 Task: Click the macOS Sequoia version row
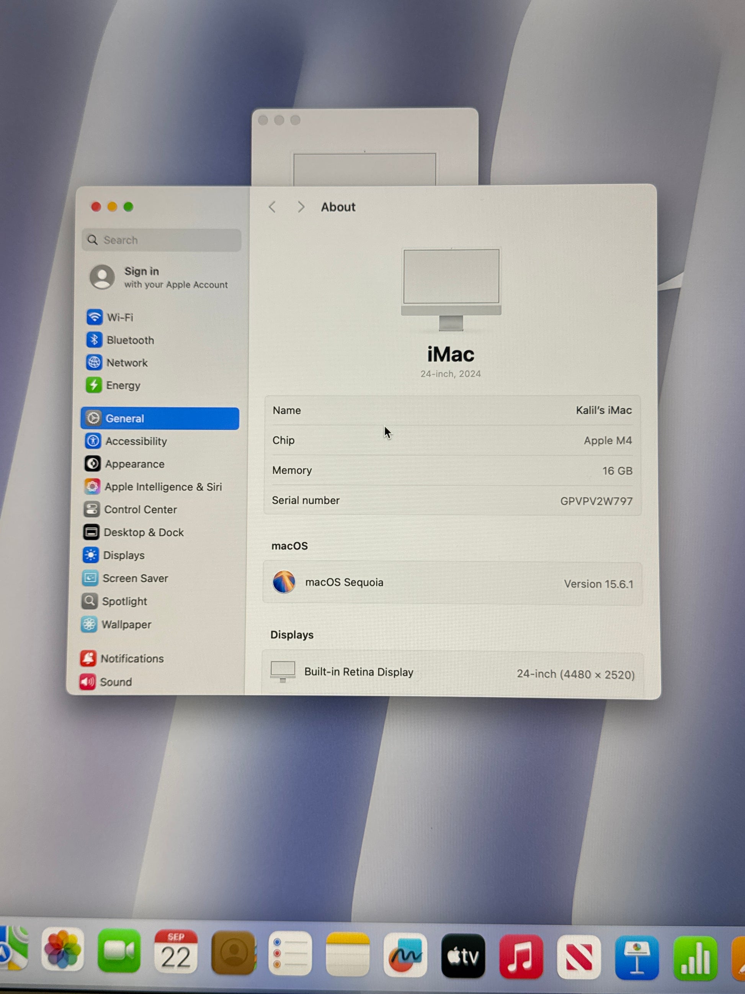click(x=452, y=583)
